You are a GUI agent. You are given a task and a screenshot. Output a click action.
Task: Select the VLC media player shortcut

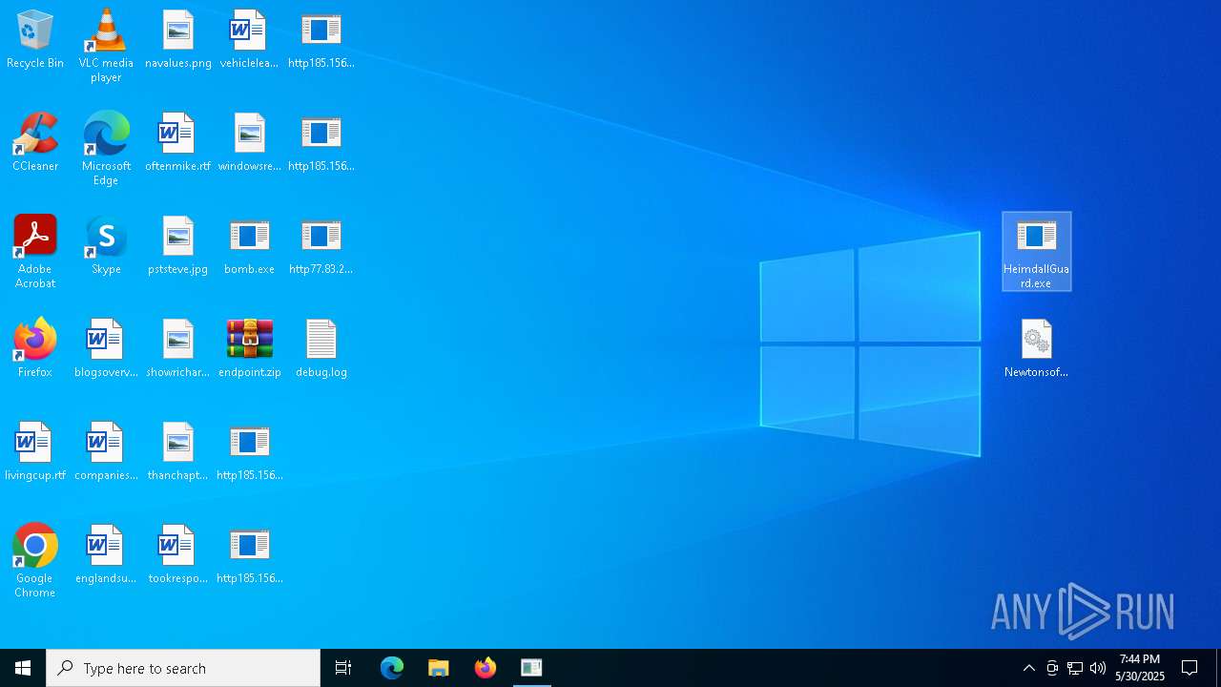pos(106,46)
